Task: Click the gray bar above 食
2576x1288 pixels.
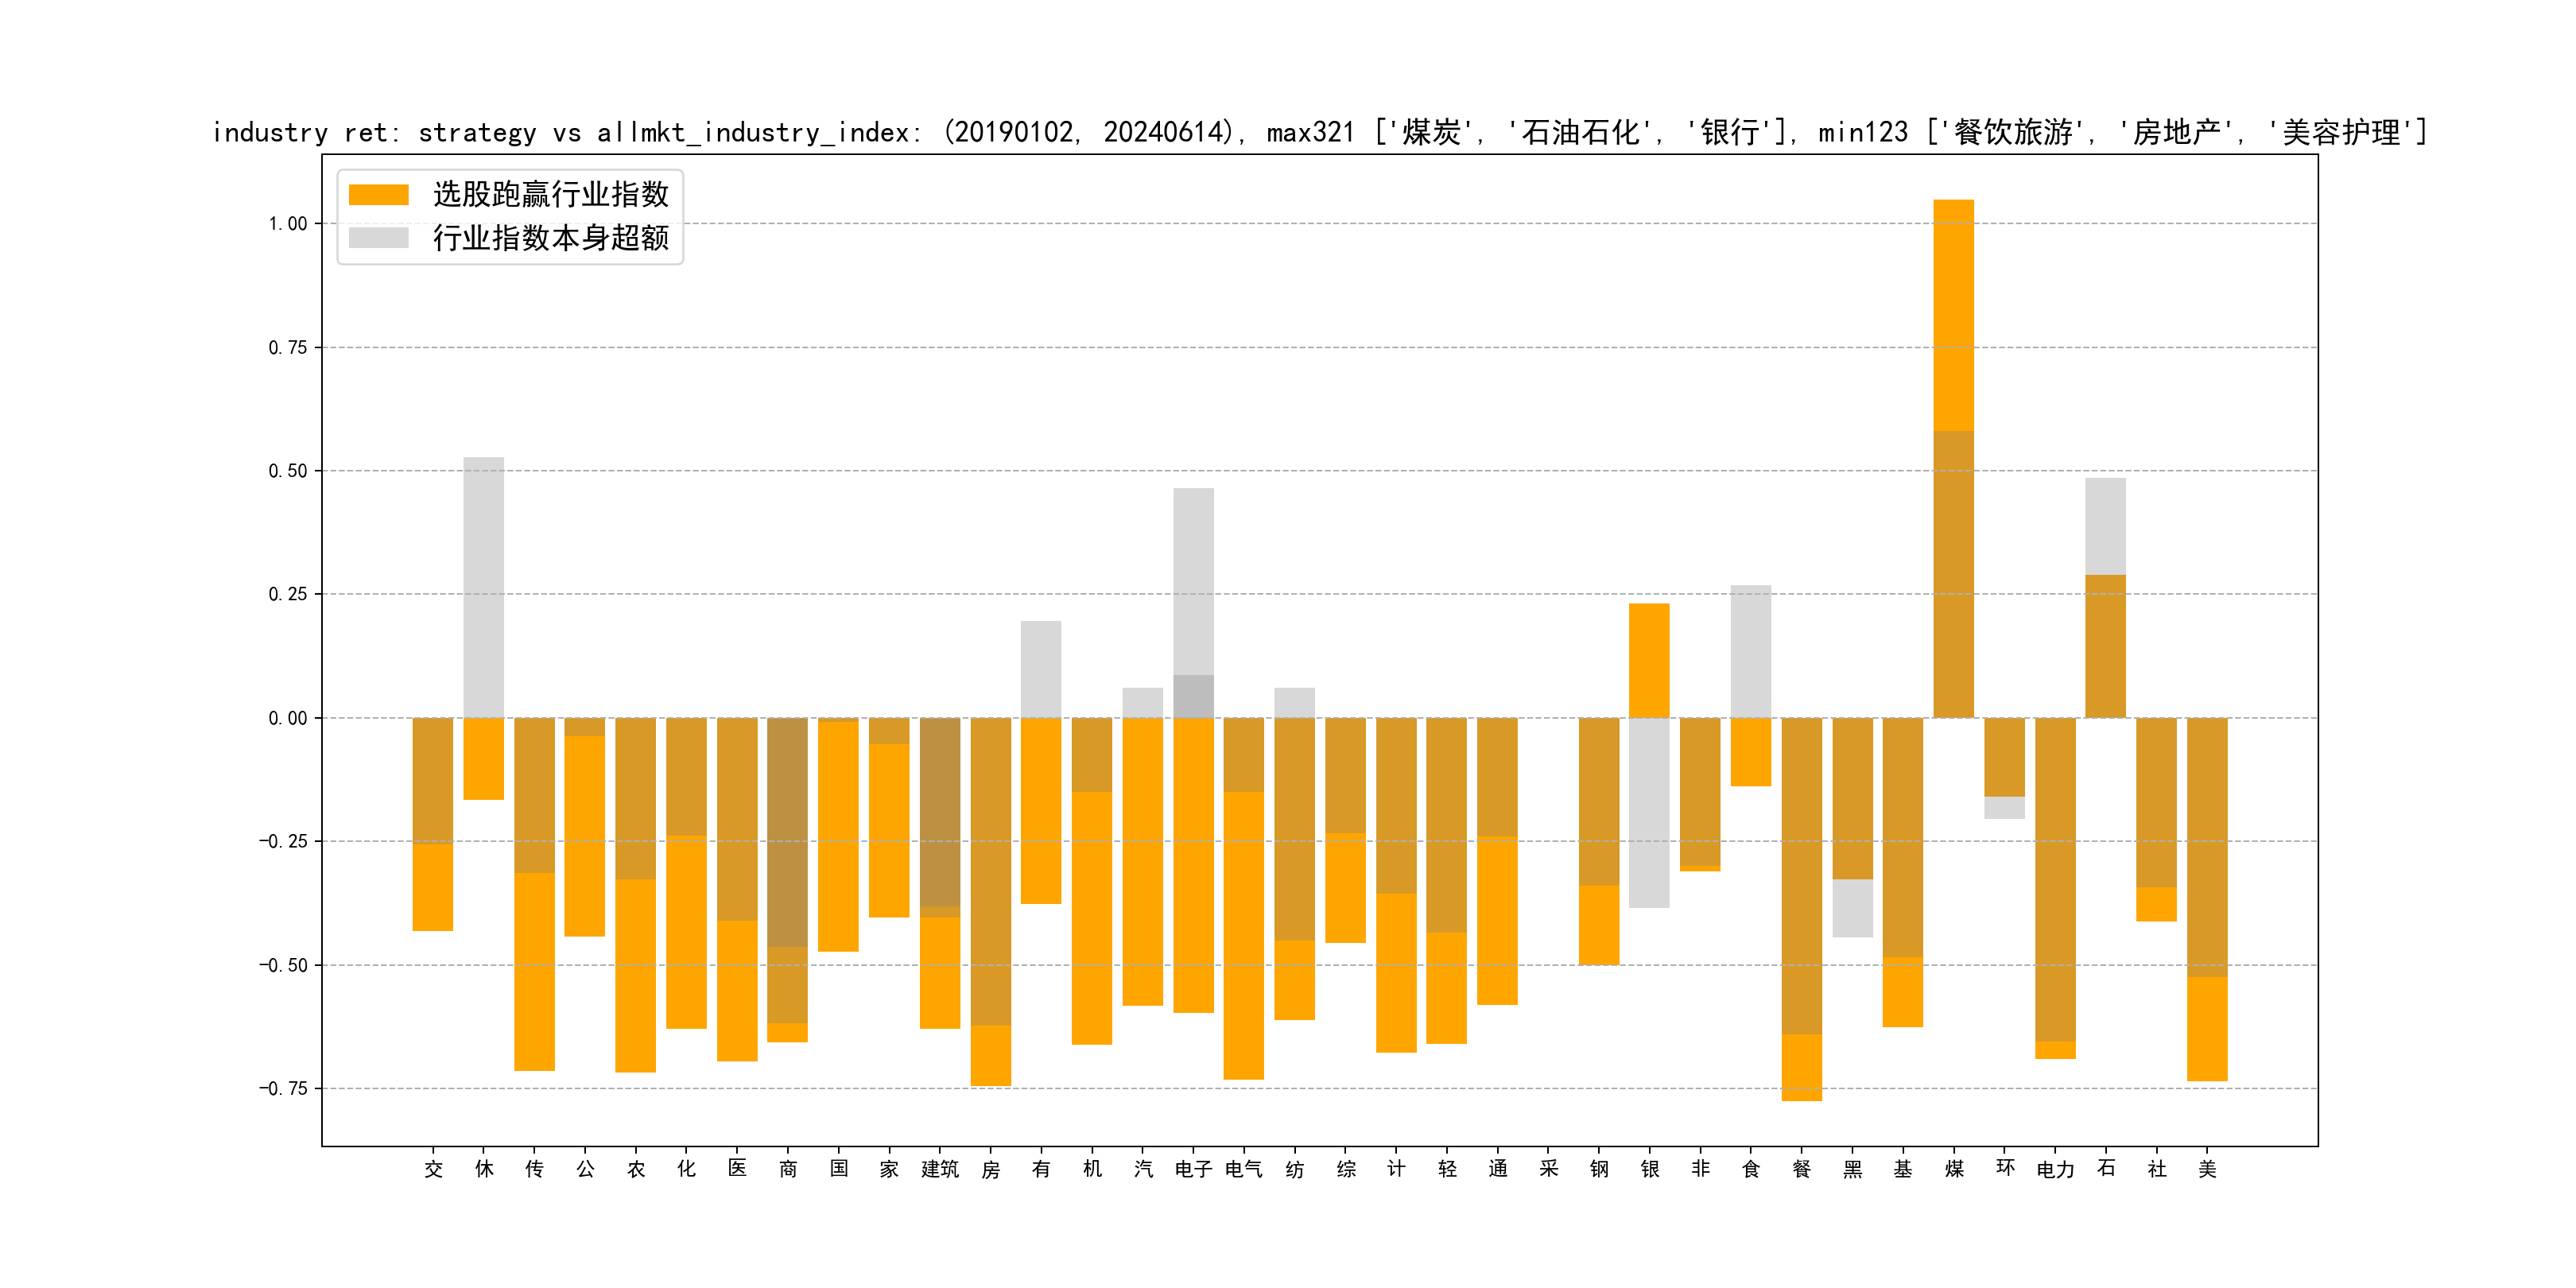Action: (x=1751, y=651)
